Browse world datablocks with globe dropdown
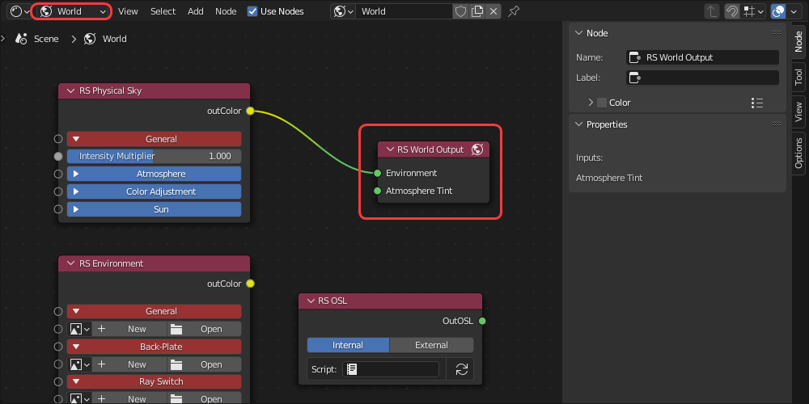The height and width of the screenshot is (404, 809). [x=343, y=11]
